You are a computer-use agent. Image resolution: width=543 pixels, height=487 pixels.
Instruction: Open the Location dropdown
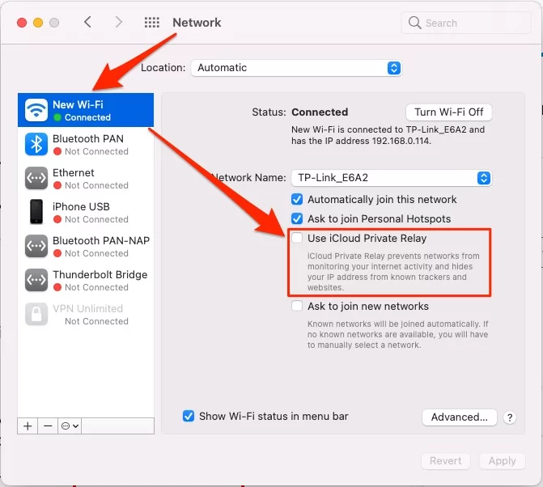point(296,68)
